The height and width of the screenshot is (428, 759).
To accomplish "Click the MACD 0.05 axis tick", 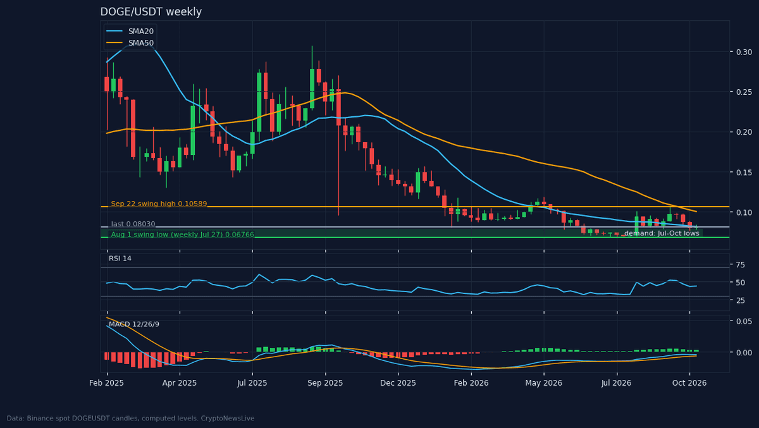I will [743, 322].
